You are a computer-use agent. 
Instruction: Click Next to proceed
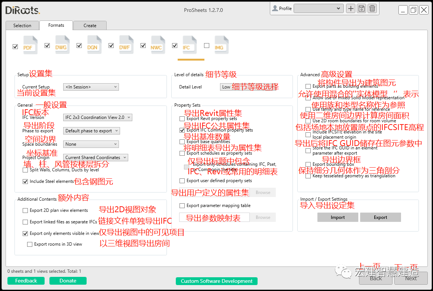tap(411, 278)
